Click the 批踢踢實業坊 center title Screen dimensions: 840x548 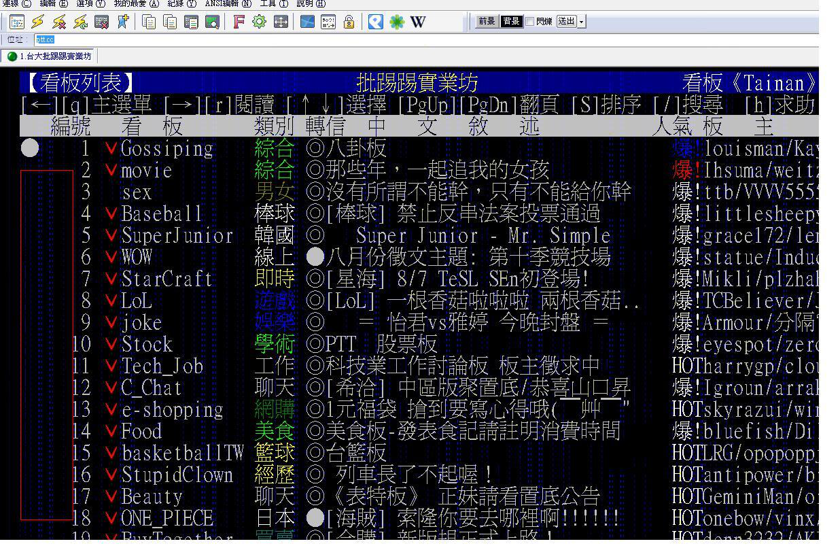click(417, 84)
